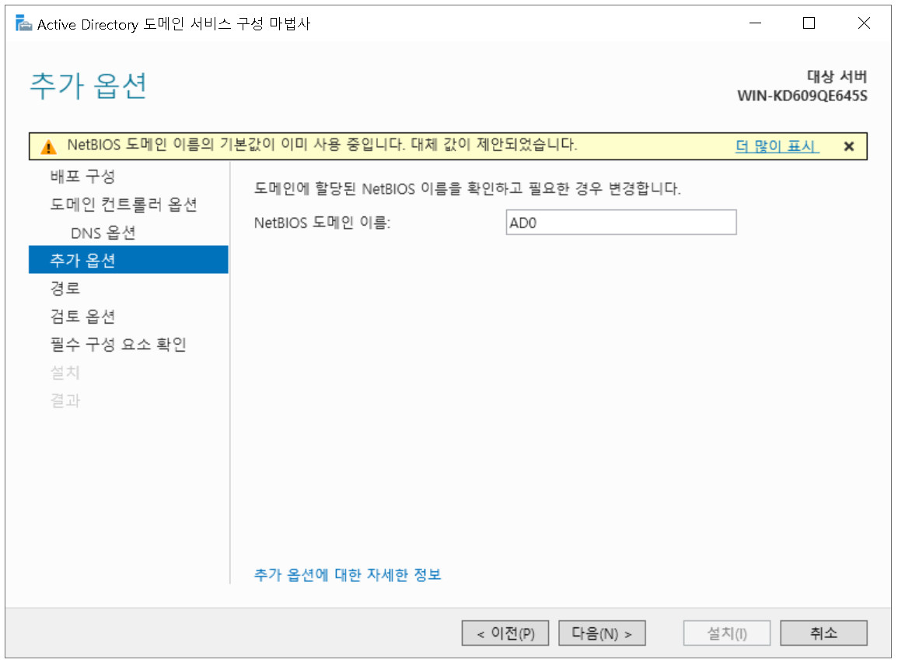The width and height of the screenshot is (898, 663).
Task: Click the greyed-out '설치' step
Action: click(x=65, y=372)
